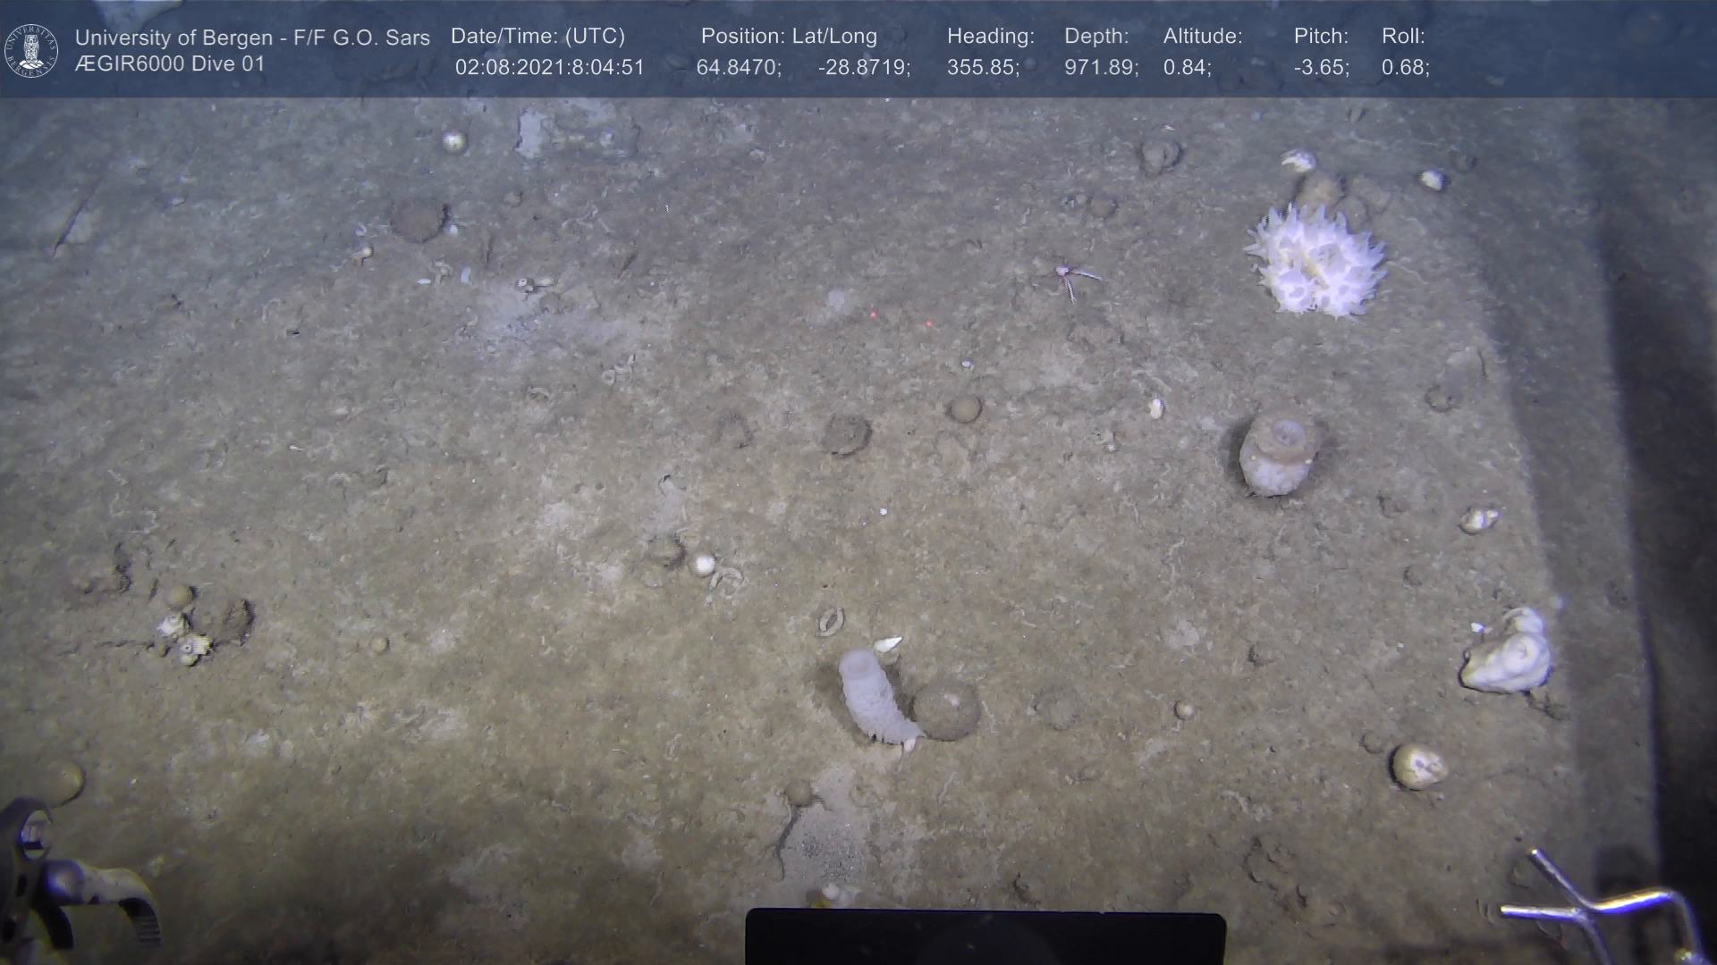Click the 'University of Bergen - F/F G.O. Sars' title
This screenshot has width=1717, height=965.
(252, 38)
